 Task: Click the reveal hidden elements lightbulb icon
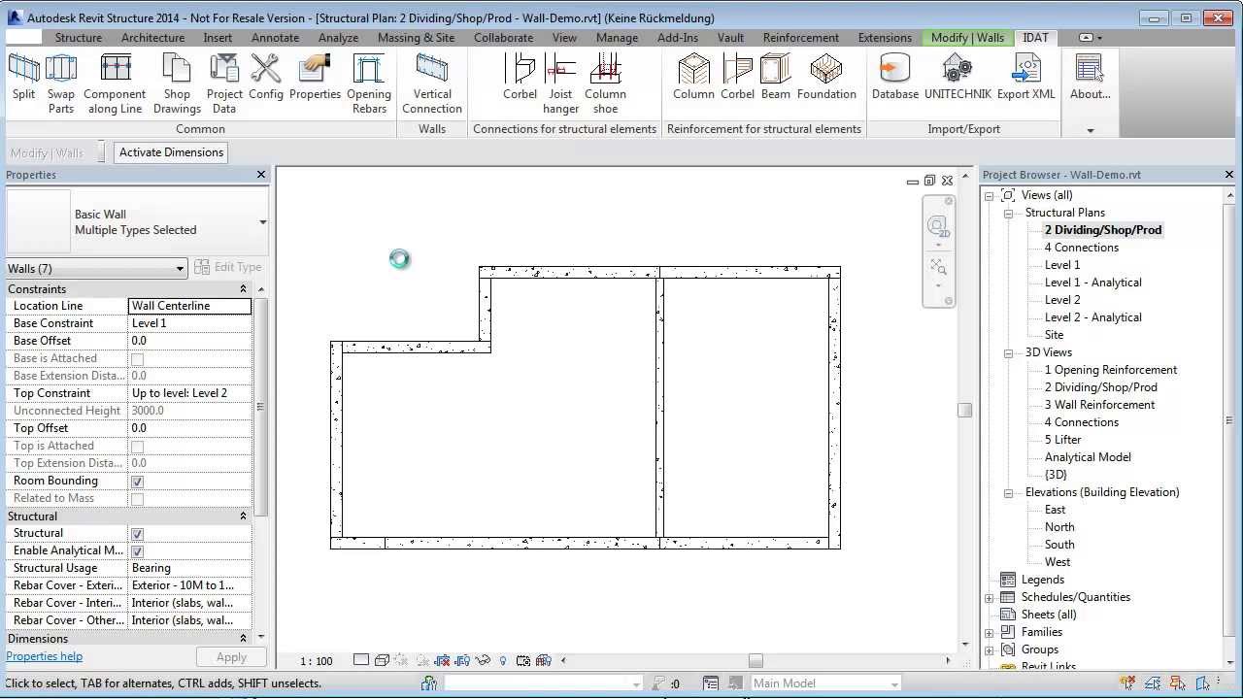tap(503, 660)
